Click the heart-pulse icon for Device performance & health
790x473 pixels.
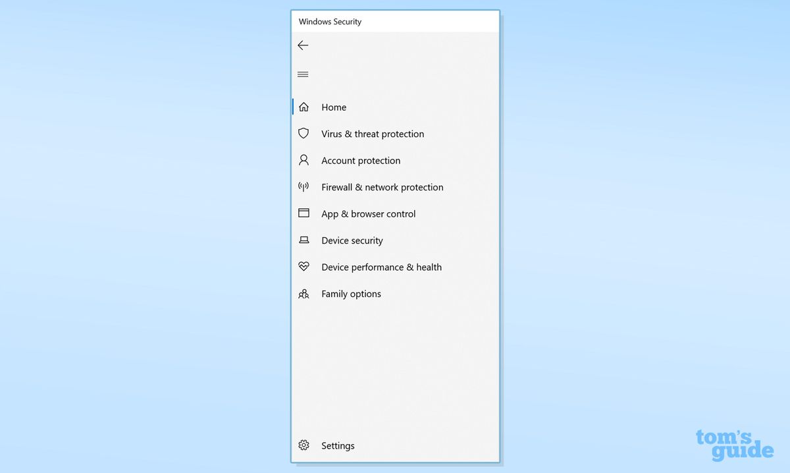(303, 266)
